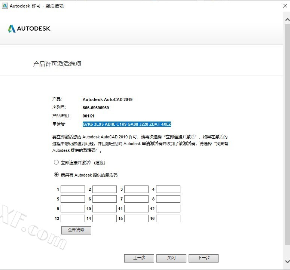Click activation code field 14
Screen dimensions: 290x270
coord(104,218)
